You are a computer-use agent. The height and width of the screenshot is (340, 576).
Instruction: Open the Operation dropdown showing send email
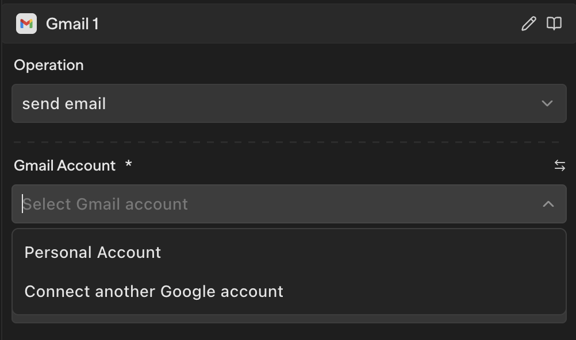pos(287,103)
